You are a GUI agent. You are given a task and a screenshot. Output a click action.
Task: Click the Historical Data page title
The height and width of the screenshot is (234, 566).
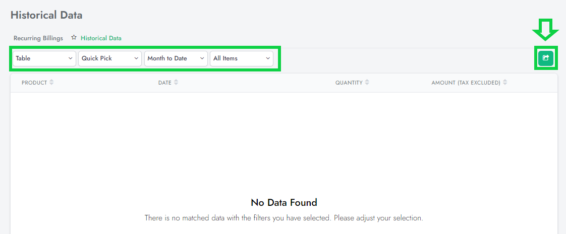point(46,15)
